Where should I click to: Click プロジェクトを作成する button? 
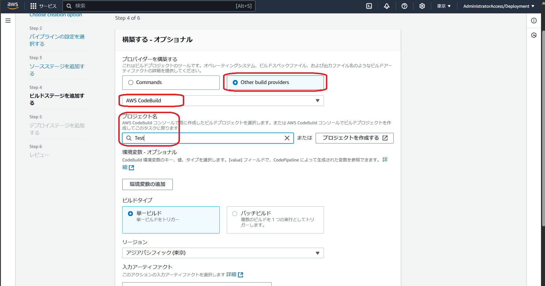tap(354, 138)
